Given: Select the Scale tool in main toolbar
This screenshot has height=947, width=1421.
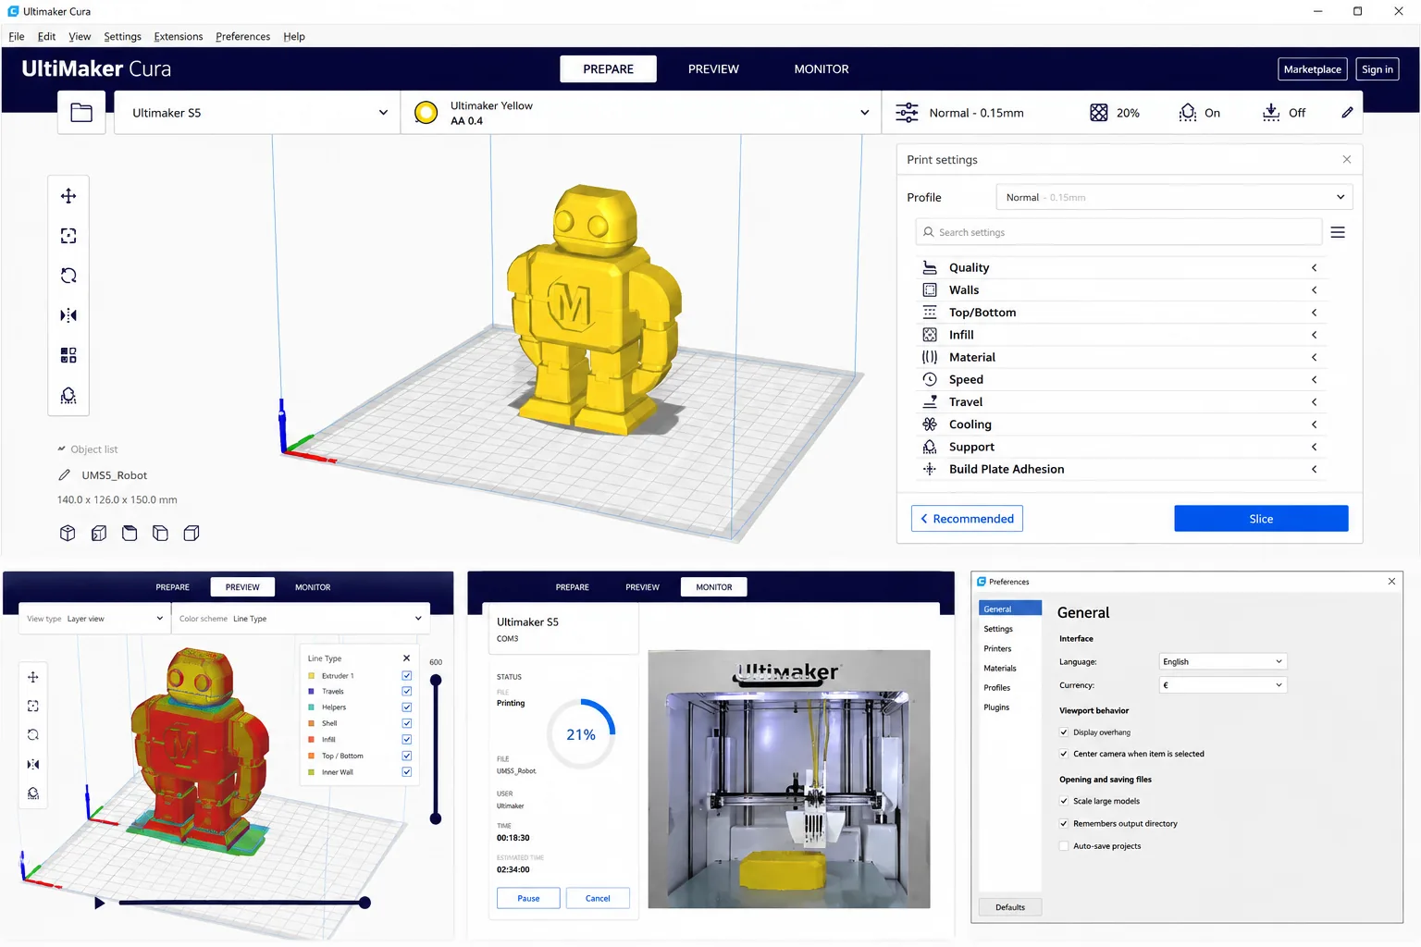Looking at the screenshot, I should pyautogui.click(x=68, y=236).
